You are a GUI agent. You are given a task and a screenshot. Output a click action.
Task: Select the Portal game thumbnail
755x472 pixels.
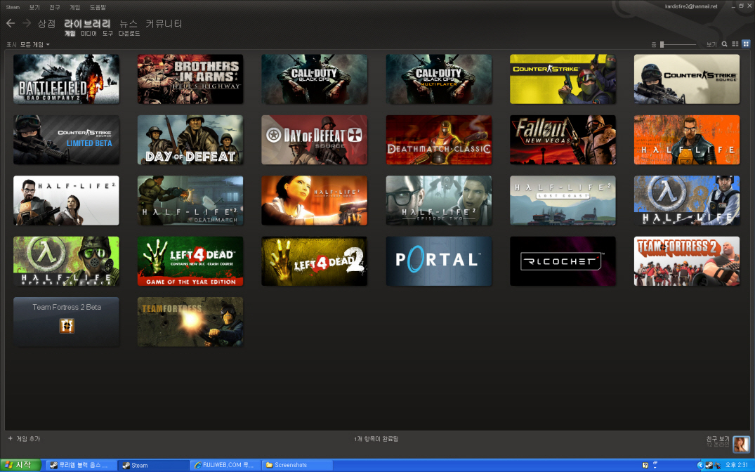[x=439, y=261]
